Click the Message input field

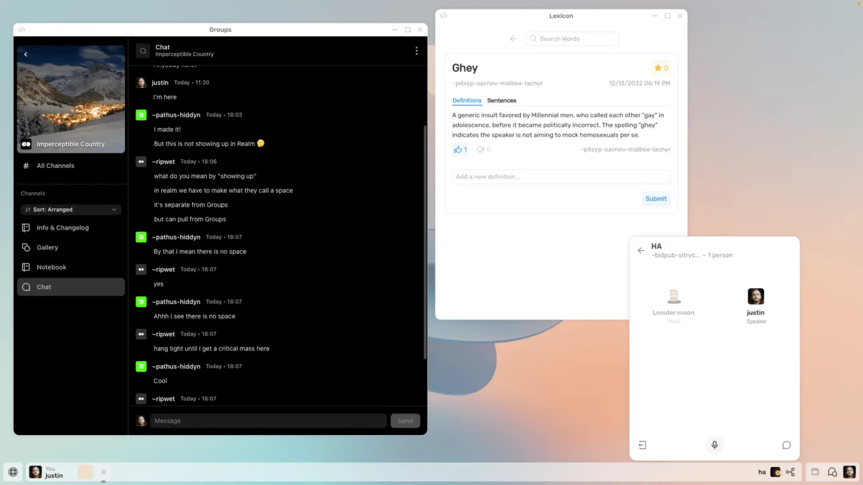pyautogui.click(x=269, y=421)
